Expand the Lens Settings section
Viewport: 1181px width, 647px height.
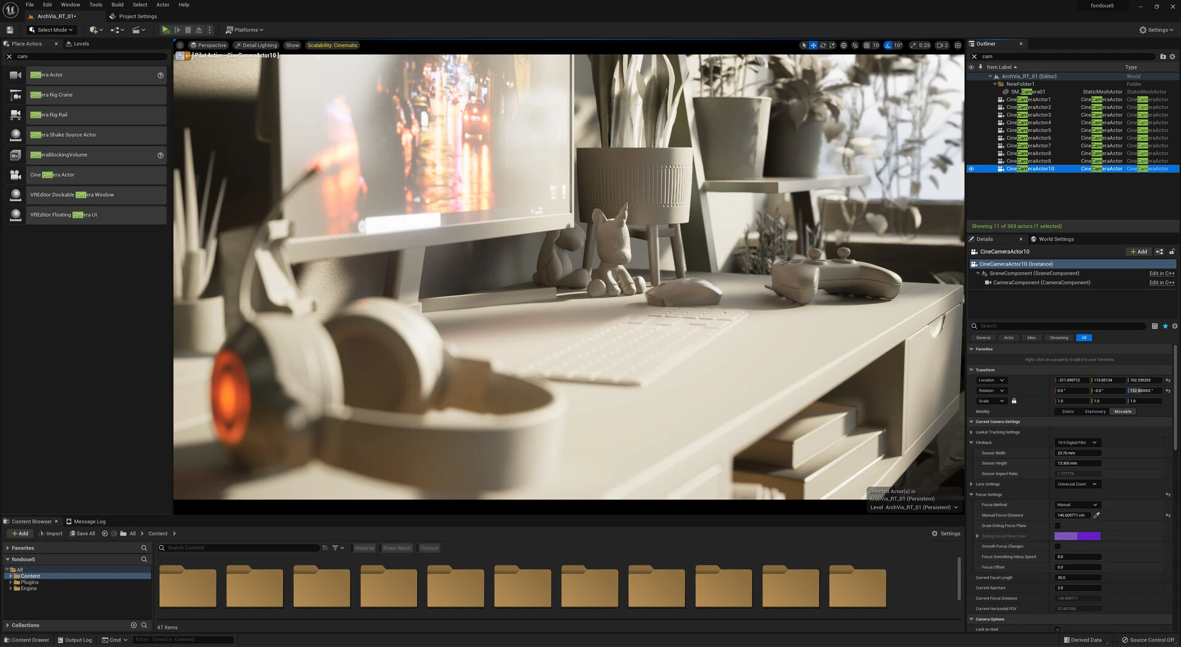click(x=971, y=484)
